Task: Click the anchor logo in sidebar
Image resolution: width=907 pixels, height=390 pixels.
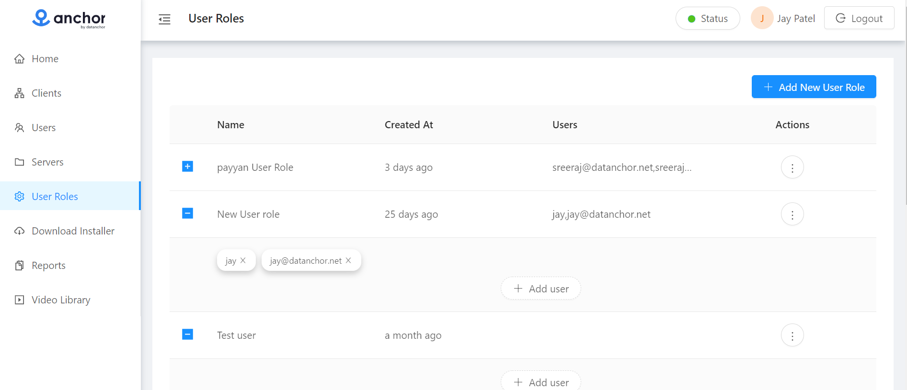Action: [x=69, y=19]
